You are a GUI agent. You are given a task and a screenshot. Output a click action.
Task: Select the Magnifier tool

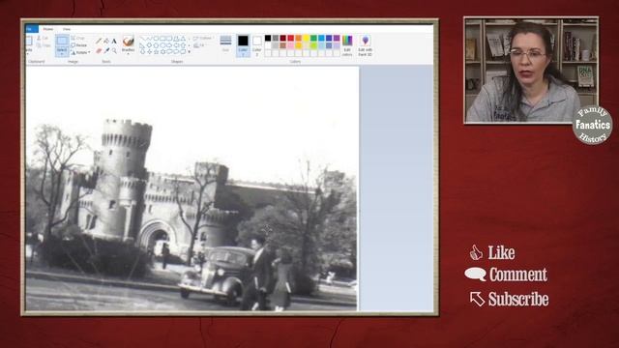(x=114, y=50)
